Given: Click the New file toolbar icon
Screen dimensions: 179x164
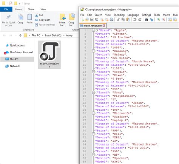Looking at the screenshot, I should [82, 20].
